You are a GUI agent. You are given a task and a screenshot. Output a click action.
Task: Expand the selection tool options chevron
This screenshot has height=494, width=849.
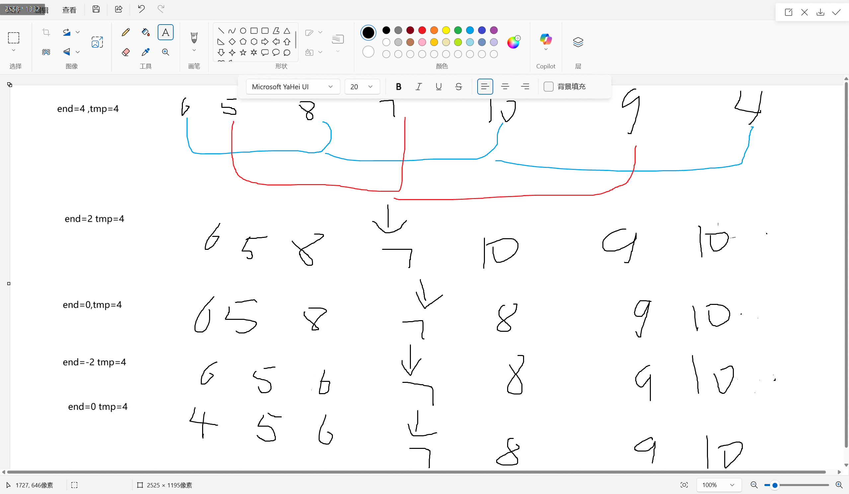coord(14,50)
